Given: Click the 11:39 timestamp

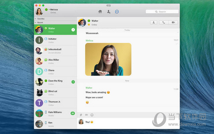Looking at the screenshot, I should tap(176, 89).
